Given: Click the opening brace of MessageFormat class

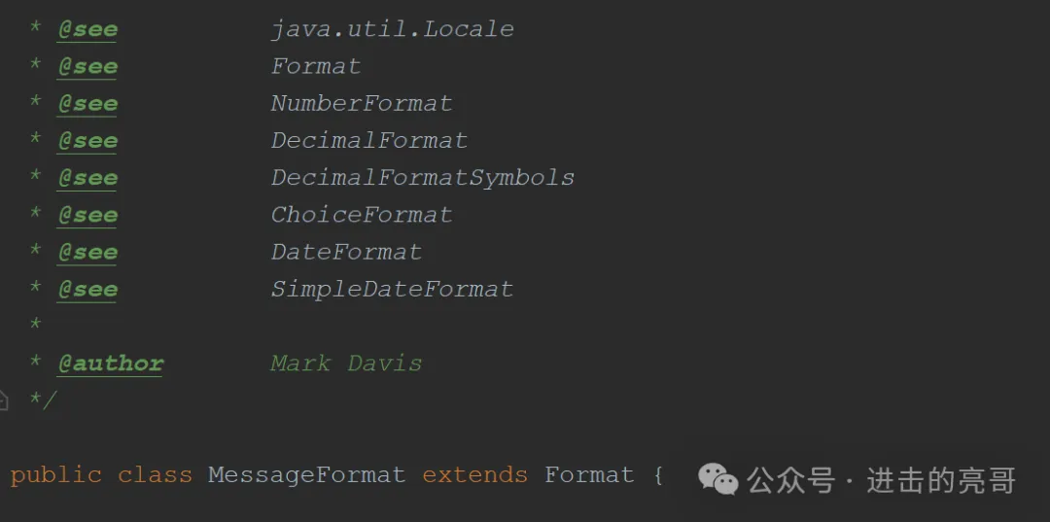Looking at the screenshot, I should [657, 475].
